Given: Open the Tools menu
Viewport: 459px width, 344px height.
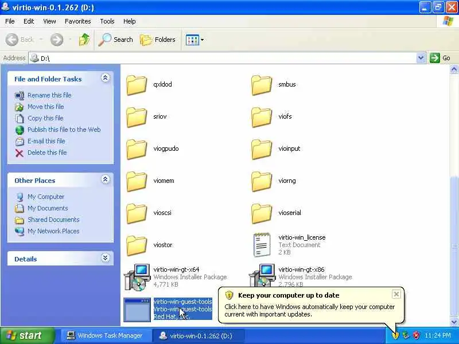Looking at the screenshot, I should pos(107,21).
